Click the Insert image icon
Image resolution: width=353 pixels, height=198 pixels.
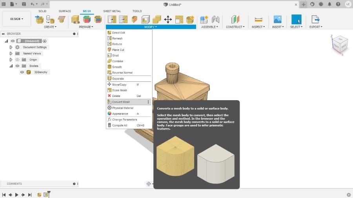(x=278, y=19)
